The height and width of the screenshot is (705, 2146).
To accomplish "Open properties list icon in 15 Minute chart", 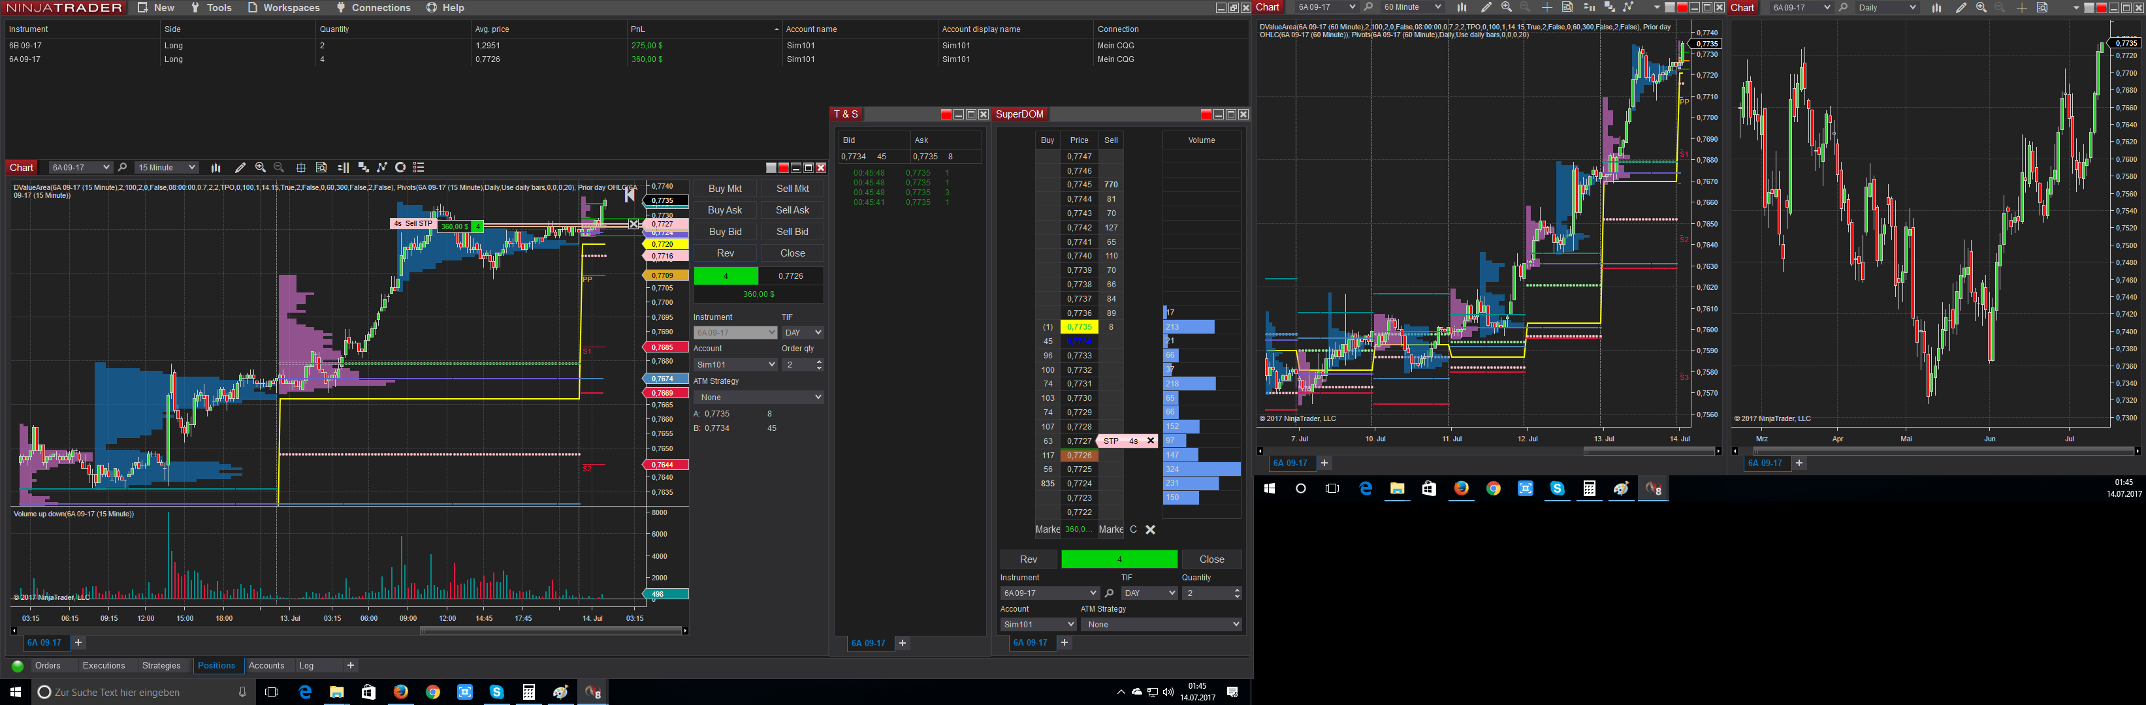I will click(x=419, y=167).
